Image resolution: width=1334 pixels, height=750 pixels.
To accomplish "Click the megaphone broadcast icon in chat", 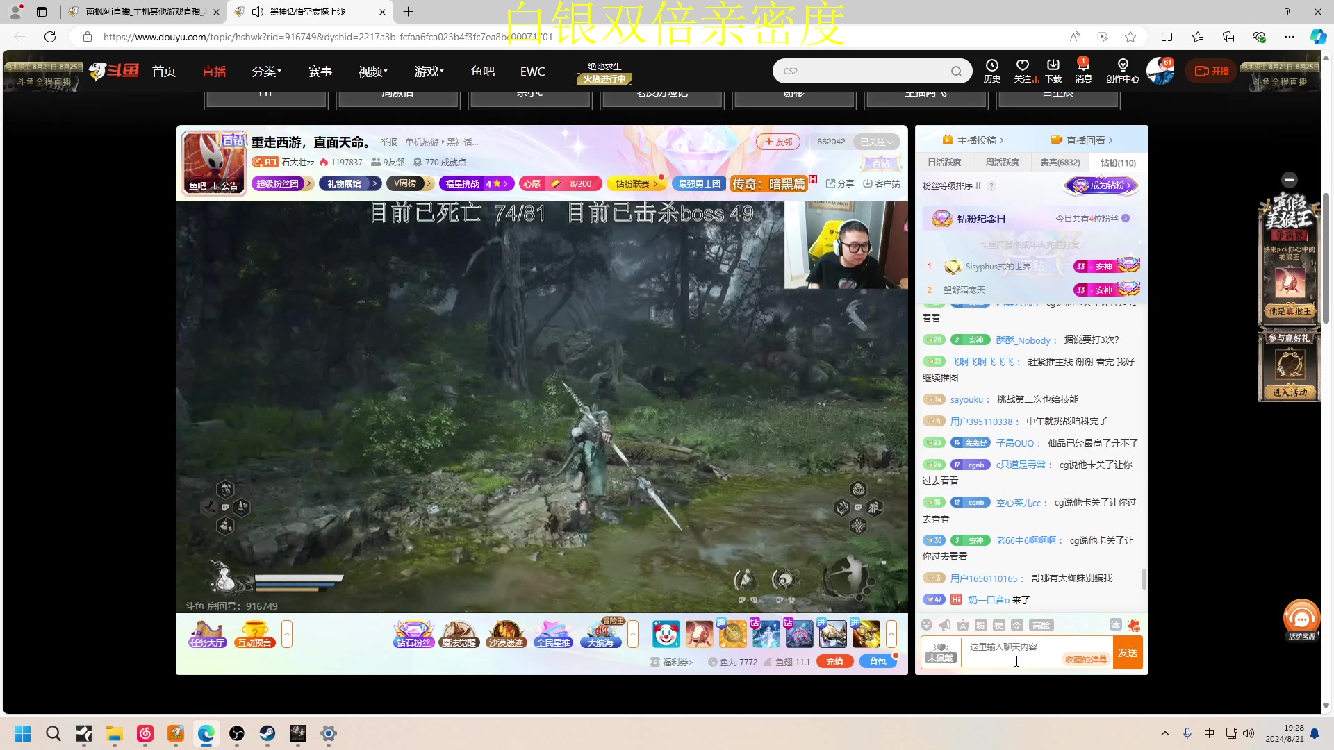I will [x=944, y=625].
